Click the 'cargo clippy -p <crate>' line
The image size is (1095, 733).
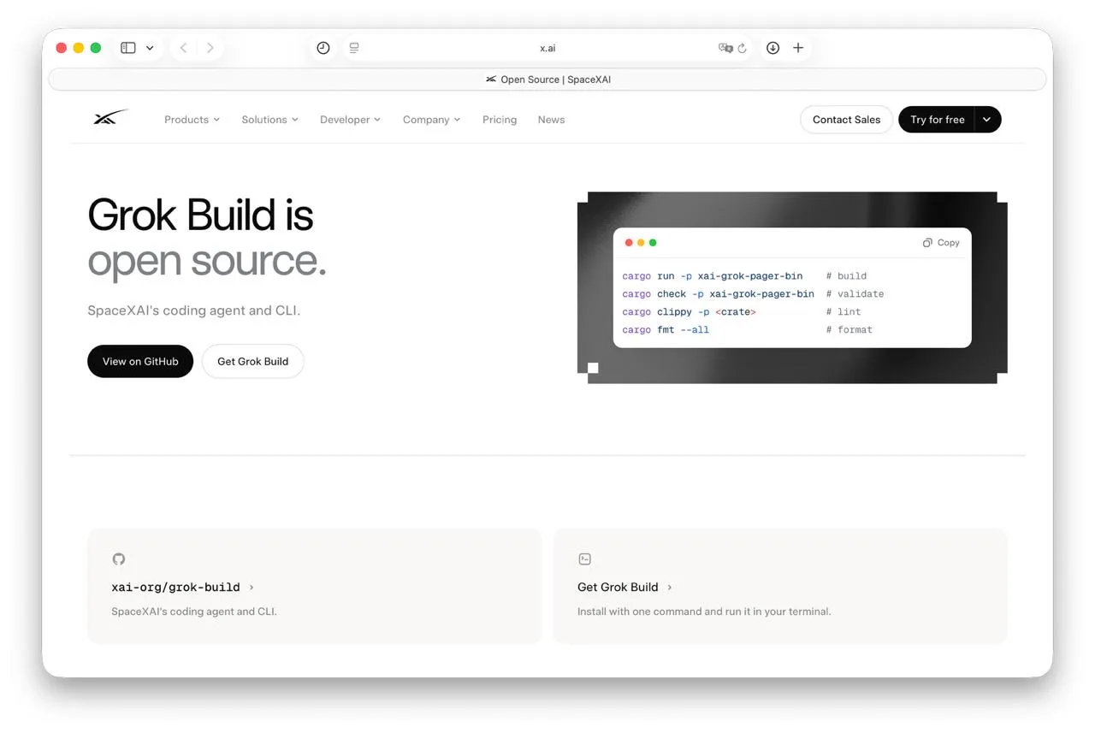[689, 312]
